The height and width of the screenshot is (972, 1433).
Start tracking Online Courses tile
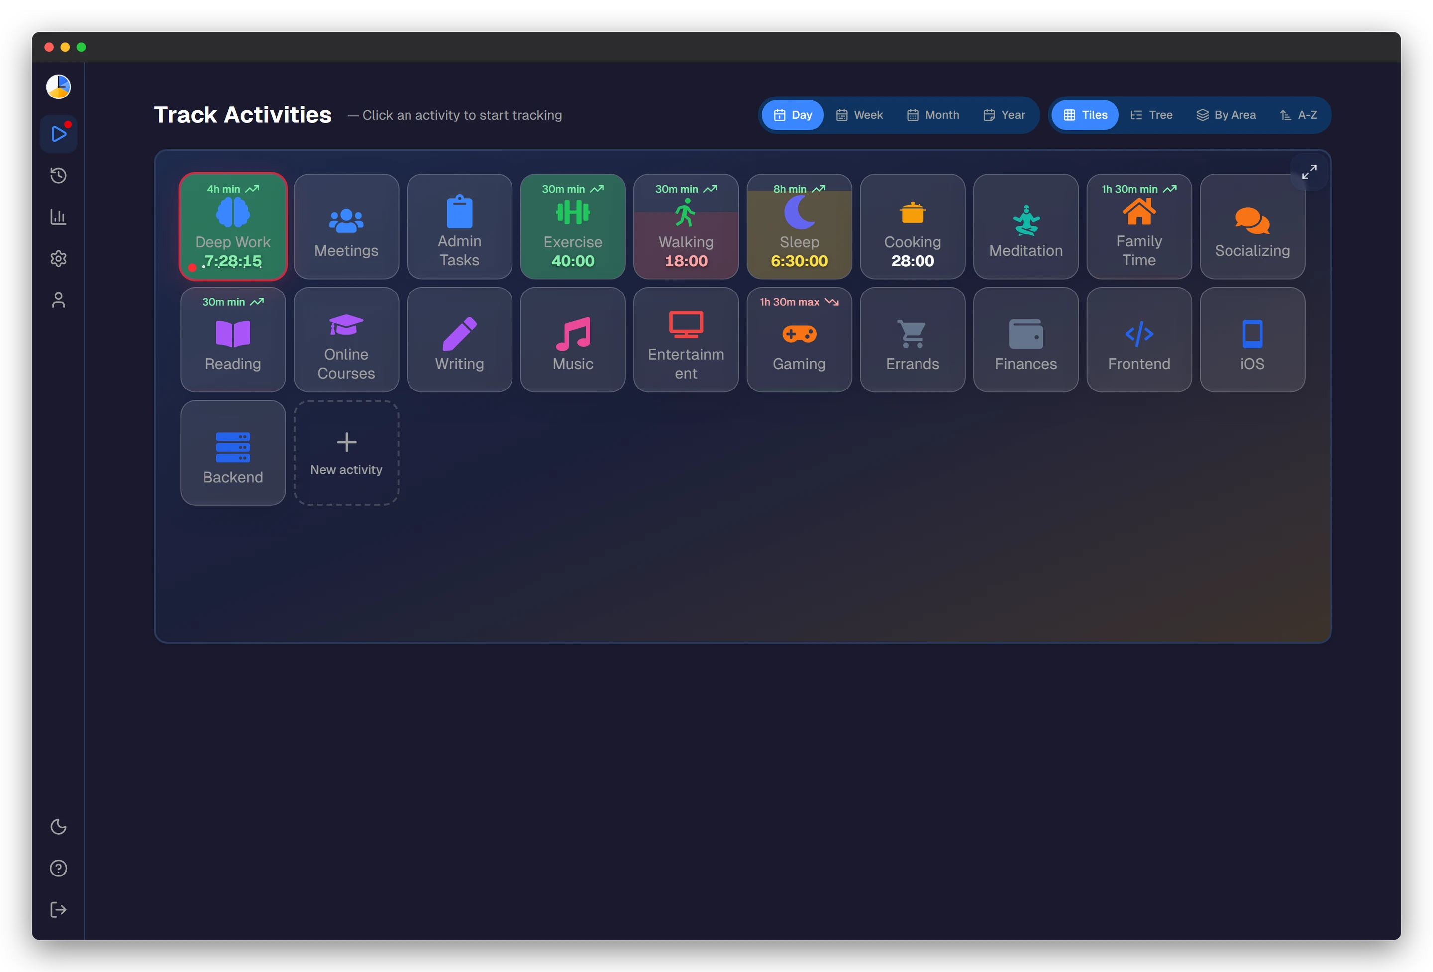pyautogui.click(x=346, y=340)
